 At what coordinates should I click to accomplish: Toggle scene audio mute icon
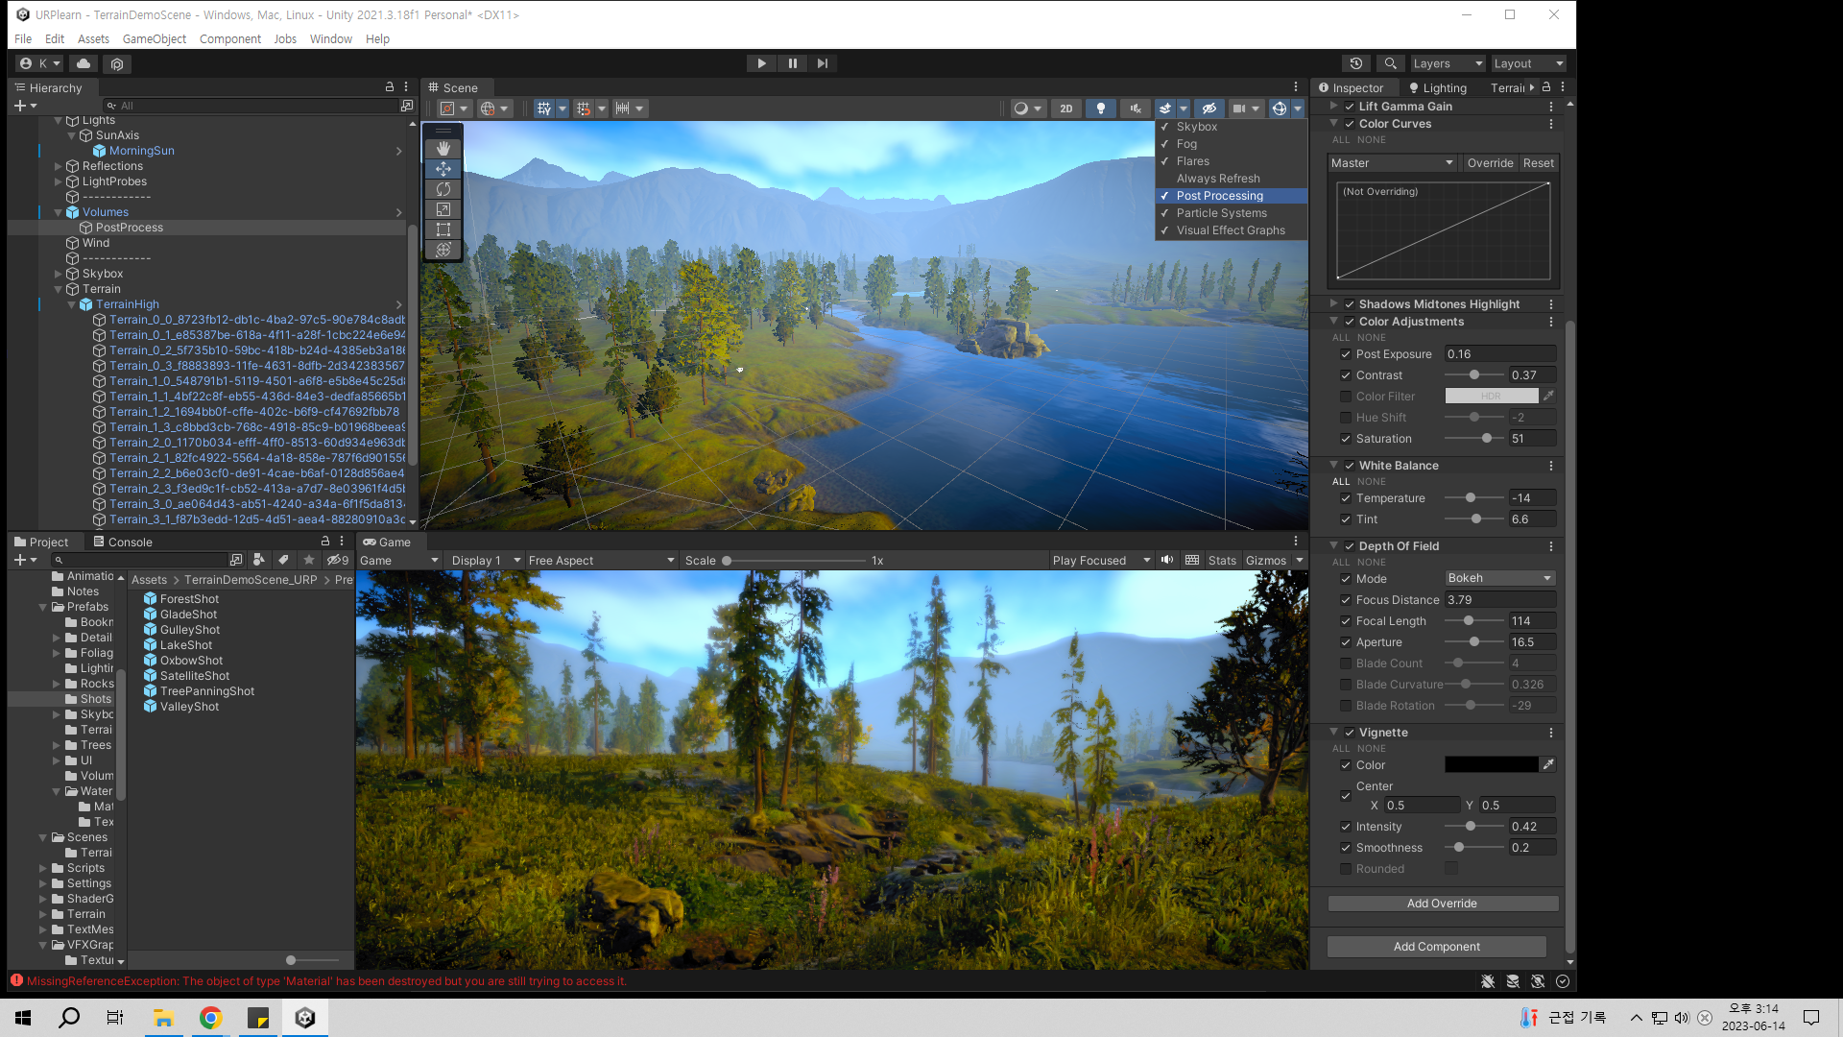click(x=1136, y=109)
